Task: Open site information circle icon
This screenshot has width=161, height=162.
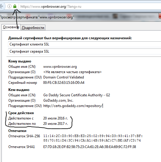Action: [x=9, y=6]
